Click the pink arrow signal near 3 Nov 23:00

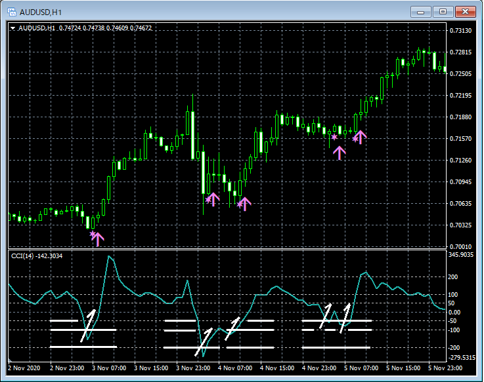click(x=213, y=199)
